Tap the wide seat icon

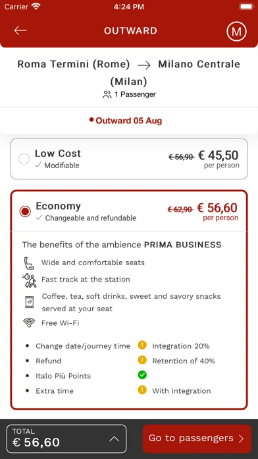tap(29, 263)
